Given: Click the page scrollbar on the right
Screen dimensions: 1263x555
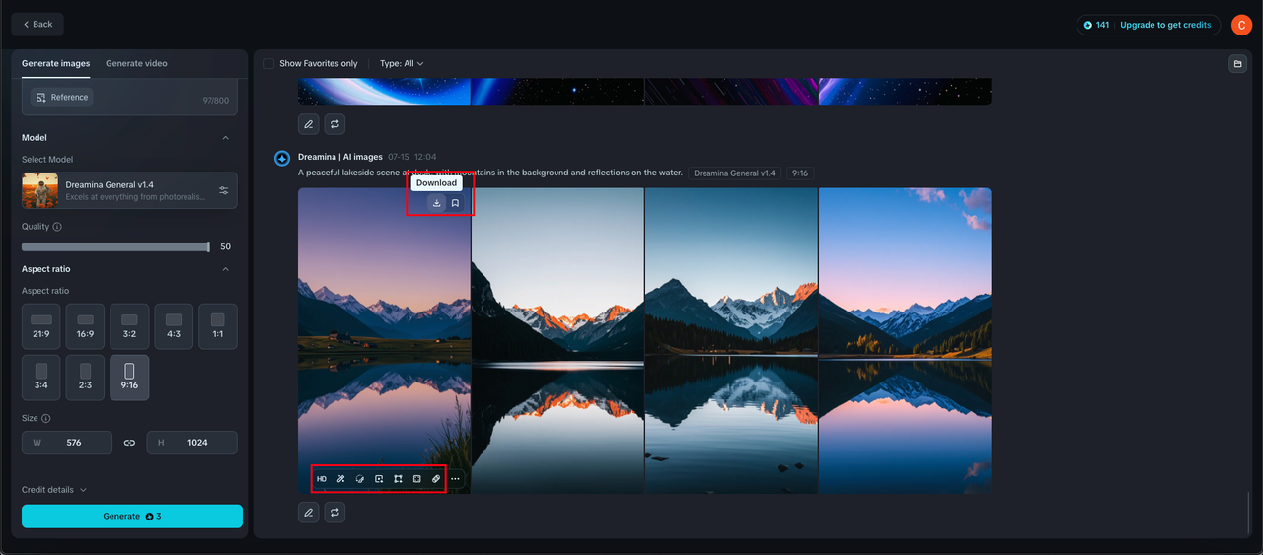Looking at the screenshot, I should 1248,512.
